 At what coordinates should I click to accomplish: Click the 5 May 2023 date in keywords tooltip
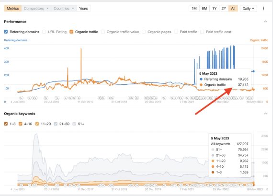click(220, 138)
